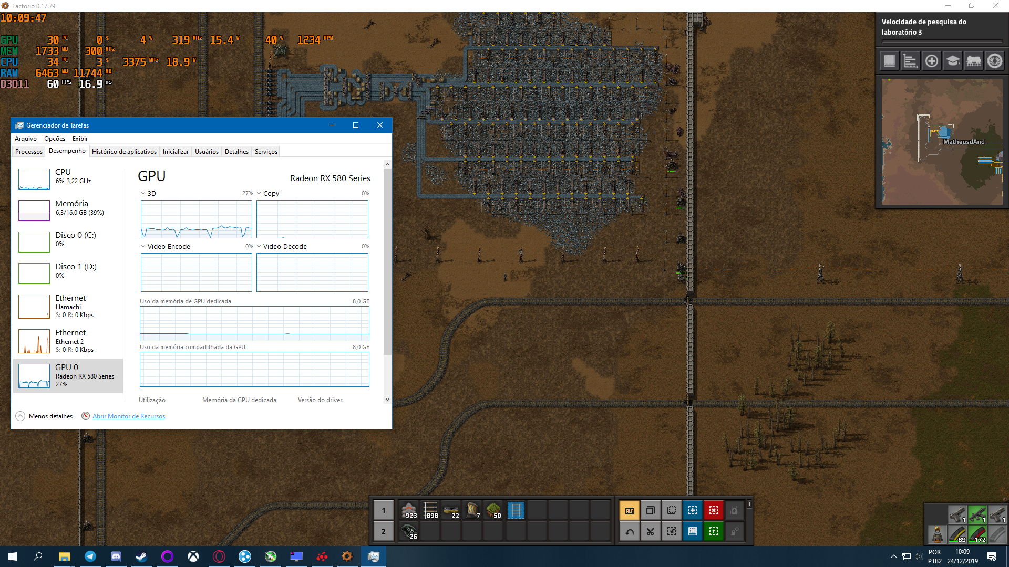Select the submachine gun weapon slot
This screenshot has height=567, width=1009.
pyautogui.click(x=977, y=514)
